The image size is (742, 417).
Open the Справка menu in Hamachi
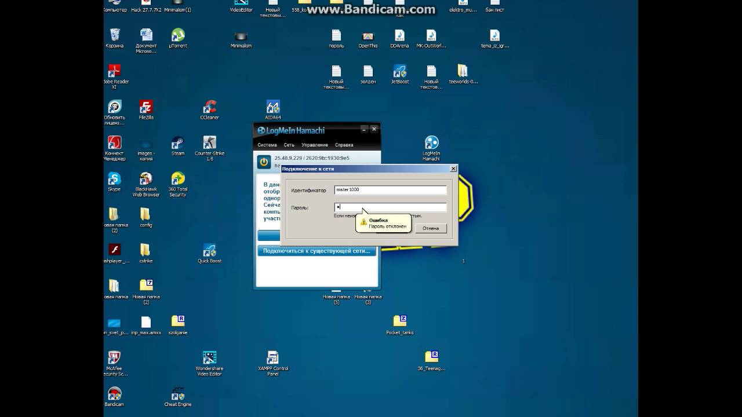coord(344,145)
